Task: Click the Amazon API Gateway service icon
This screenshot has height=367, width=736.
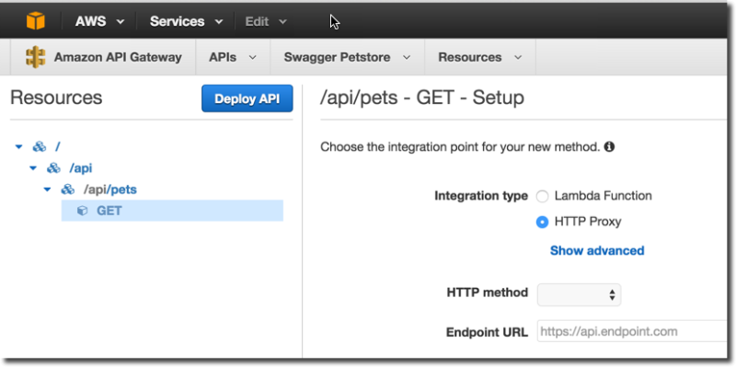Action: point(36,57)
